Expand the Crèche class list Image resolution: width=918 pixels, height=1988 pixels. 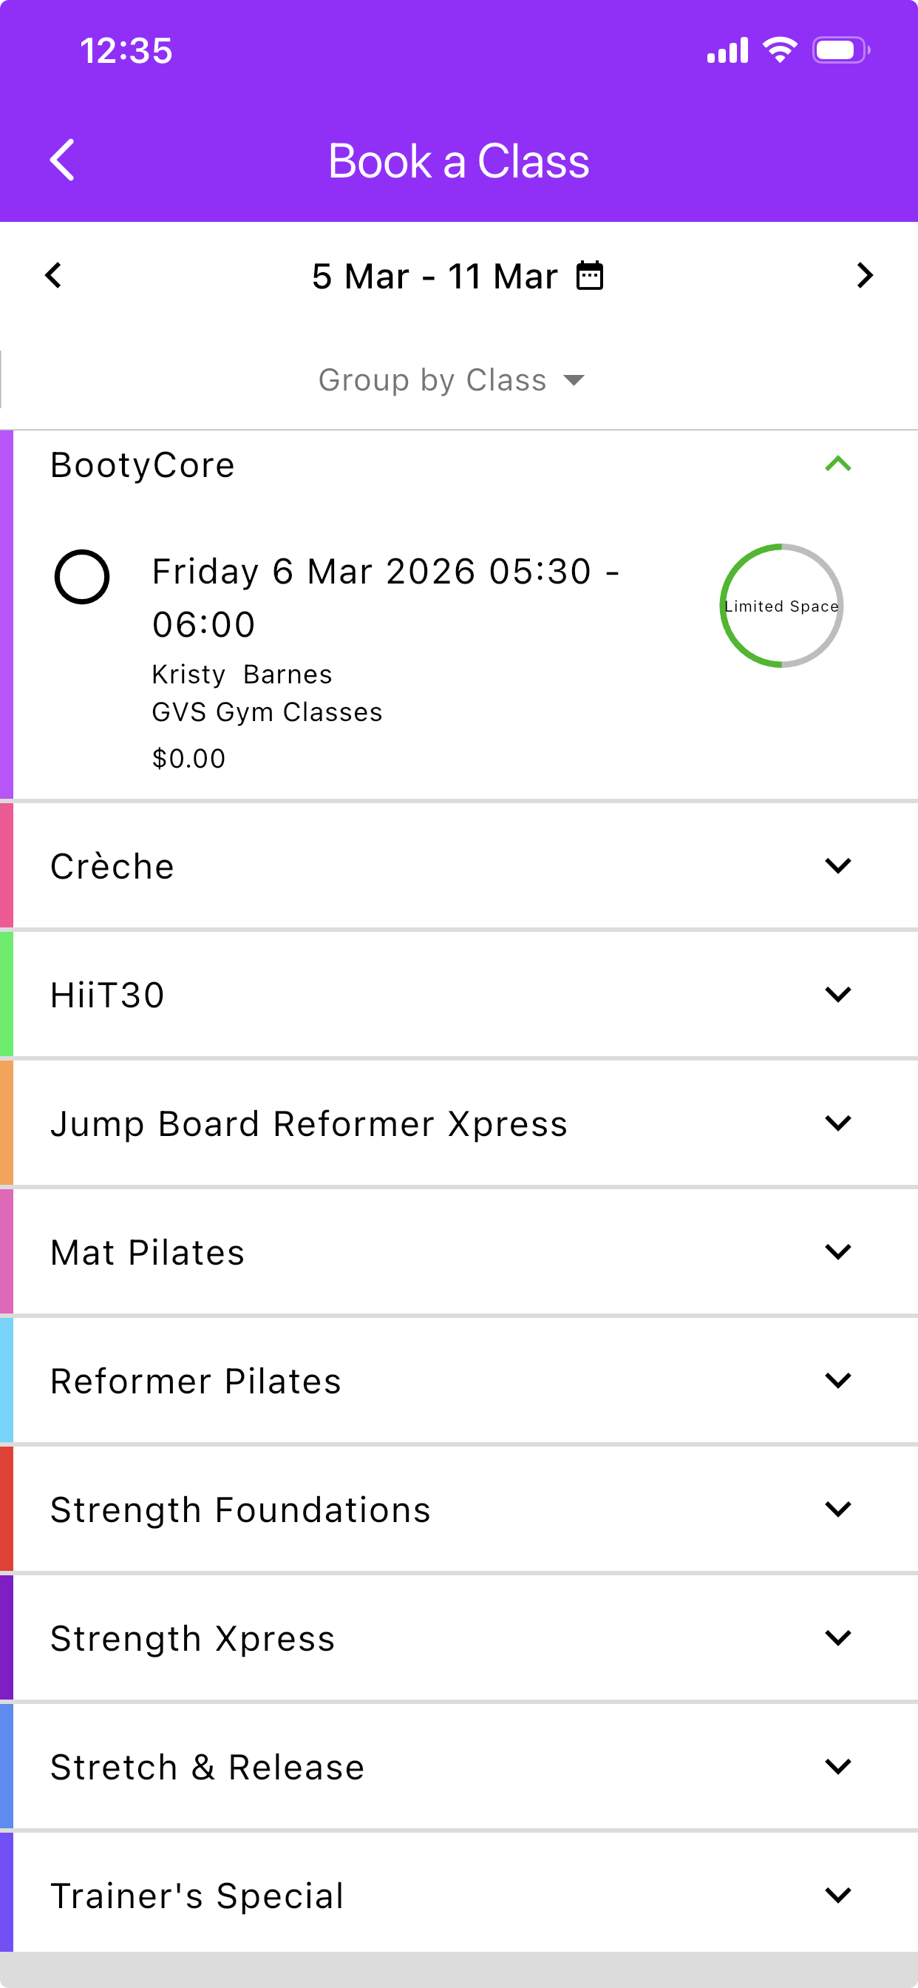837,866
